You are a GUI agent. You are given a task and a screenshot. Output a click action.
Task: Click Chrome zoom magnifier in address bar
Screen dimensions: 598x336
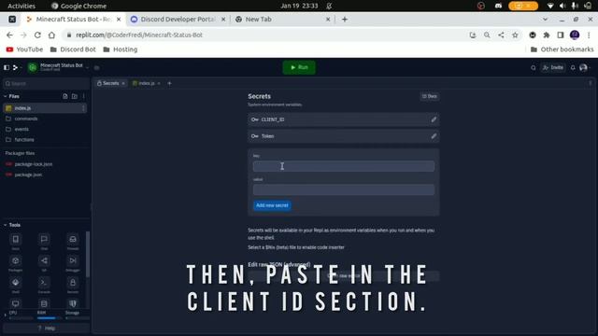tap(487, 35)
